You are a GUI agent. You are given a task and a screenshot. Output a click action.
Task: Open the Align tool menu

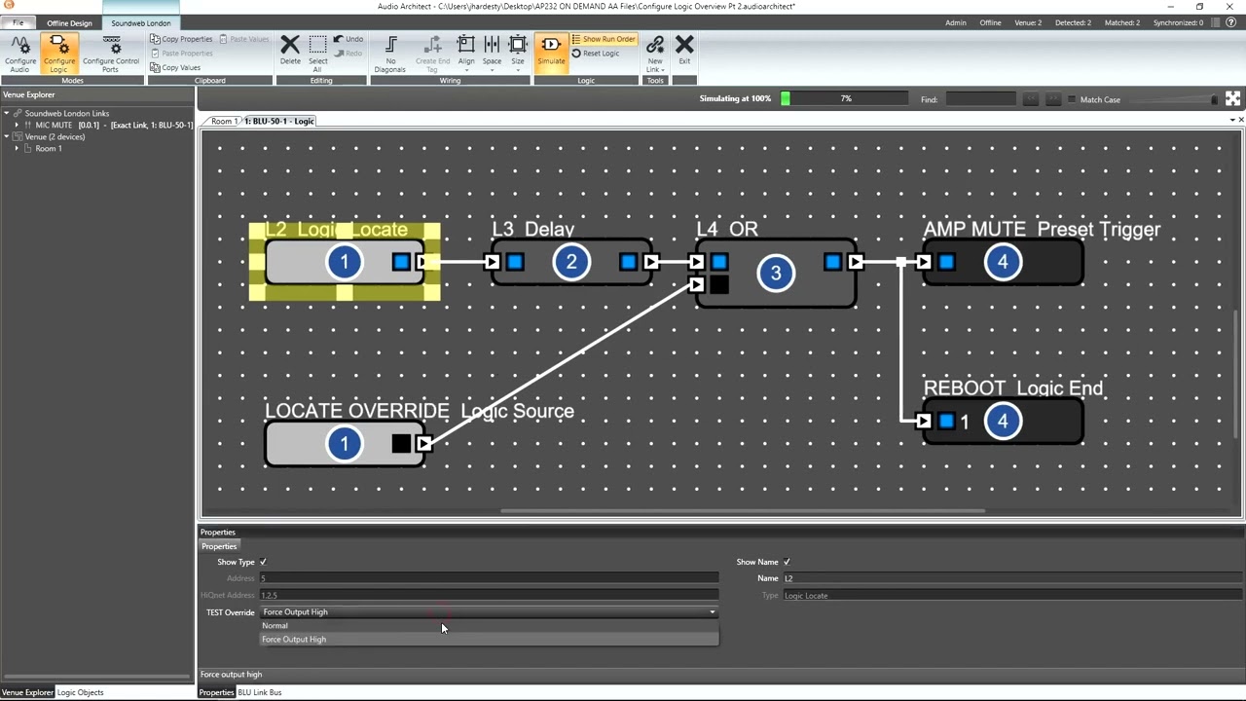point(466,54)
